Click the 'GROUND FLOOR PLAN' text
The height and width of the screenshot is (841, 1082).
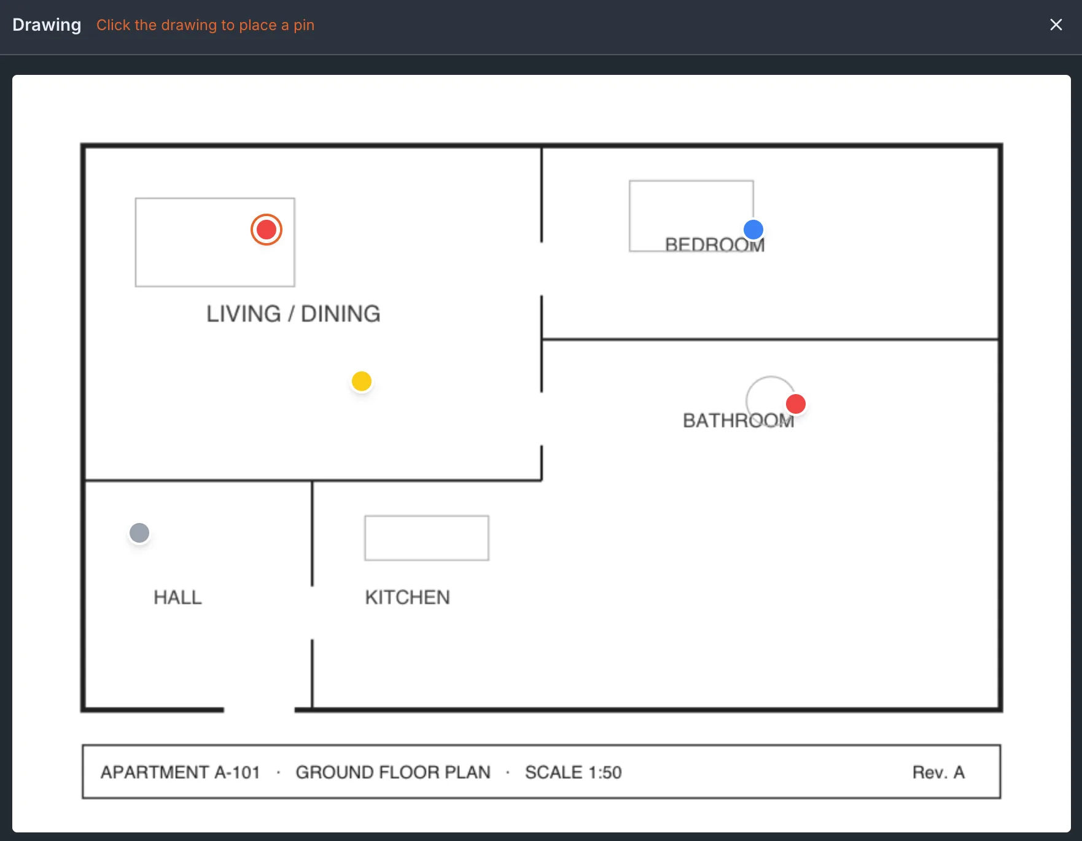coord(393,772)
